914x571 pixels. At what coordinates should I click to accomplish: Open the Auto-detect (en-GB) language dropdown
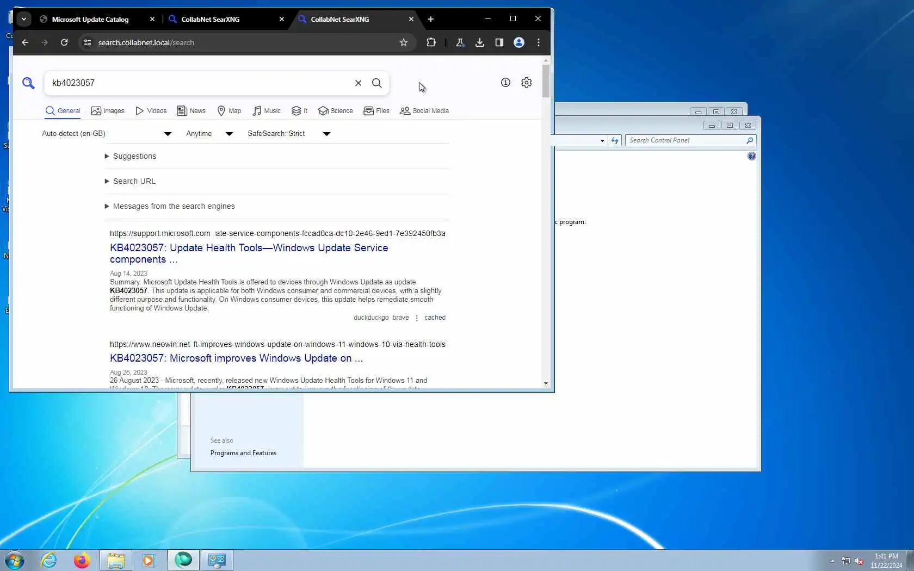pos(107,134)
